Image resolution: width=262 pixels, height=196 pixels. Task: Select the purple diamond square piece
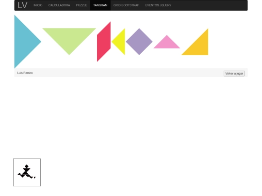139,42
